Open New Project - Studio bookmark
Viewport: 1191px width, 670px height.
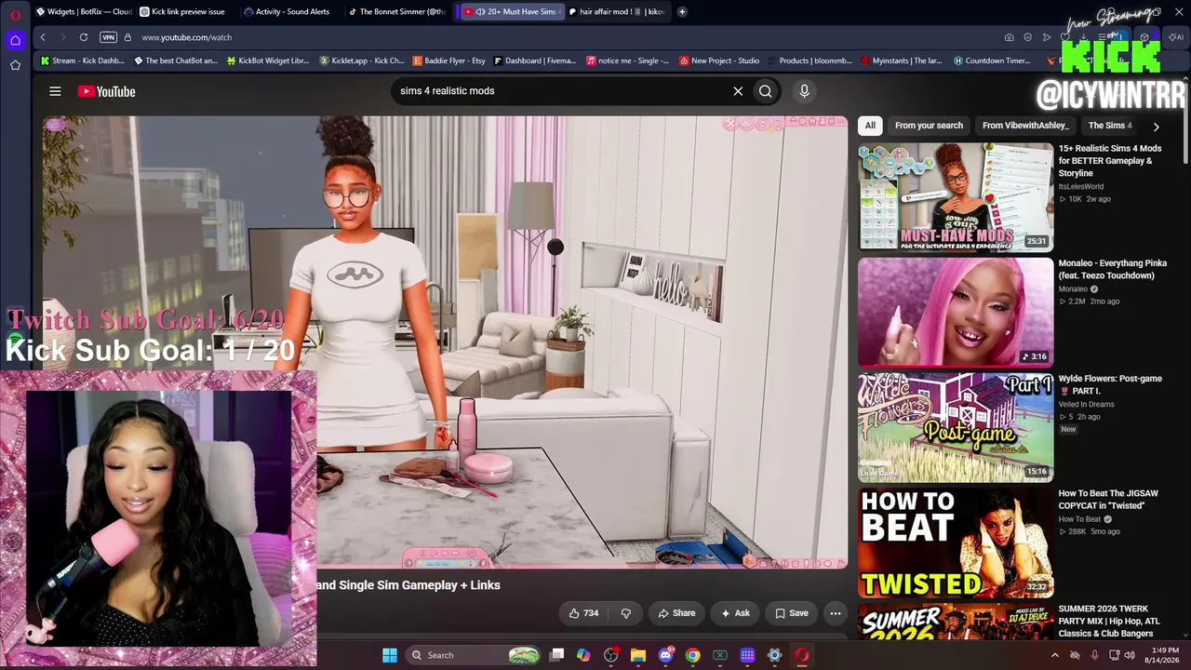(719, 60)
